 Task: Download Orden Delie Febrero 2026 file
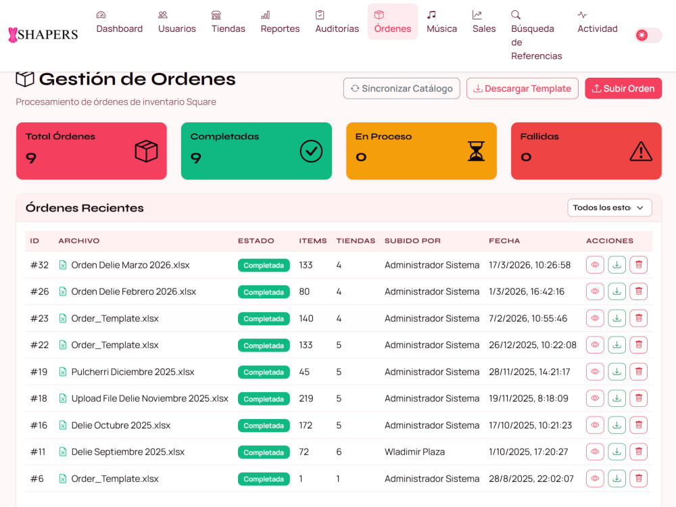[617, 291]
